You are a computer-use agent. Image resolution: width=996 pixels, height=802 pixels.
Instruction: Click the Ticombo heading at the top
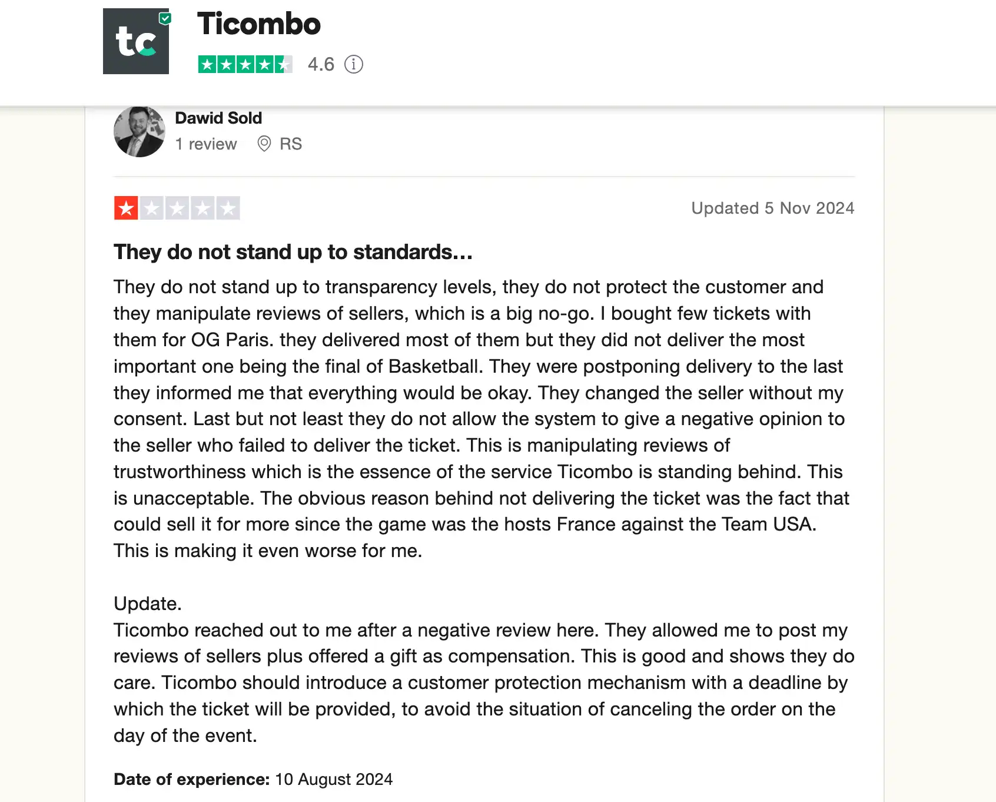click(258, 24)
